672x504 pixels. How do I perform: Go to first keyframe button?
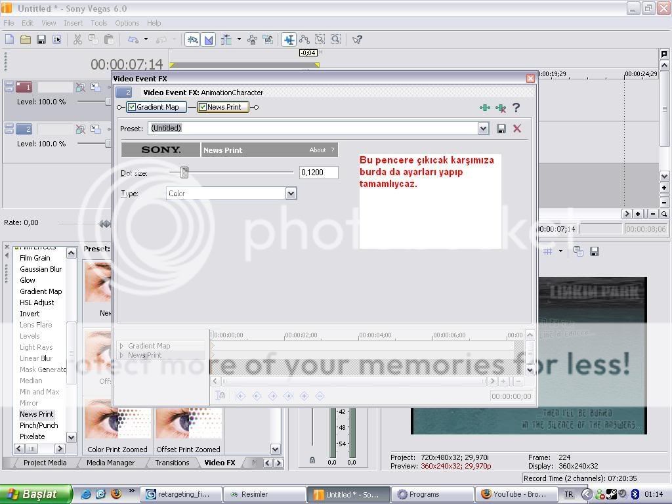240,396
